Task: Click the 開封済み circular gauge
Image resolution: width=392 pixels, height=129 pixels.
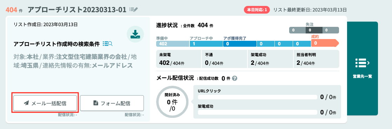Action: (x=172, y=102)
